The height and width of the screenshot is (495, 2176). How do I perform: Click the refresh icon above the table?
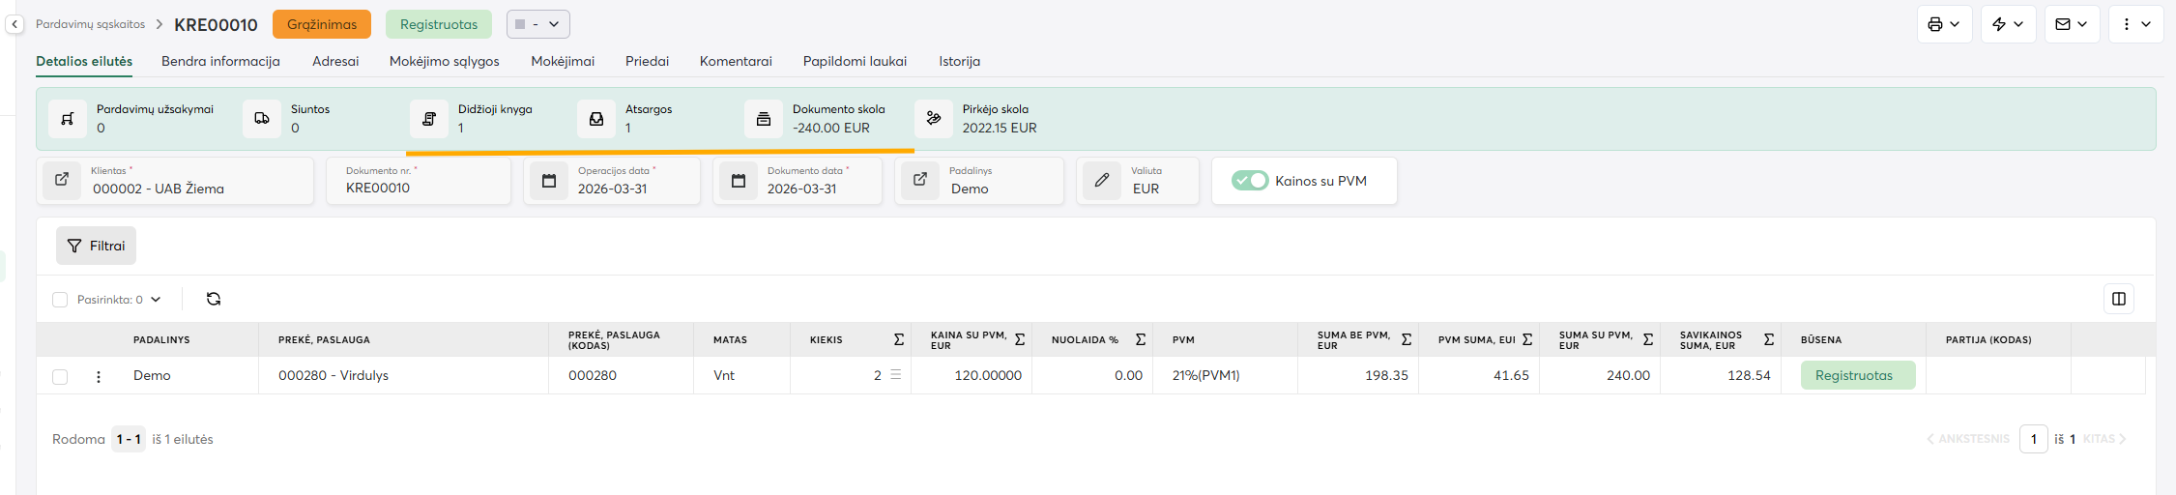tap(214, 300)
